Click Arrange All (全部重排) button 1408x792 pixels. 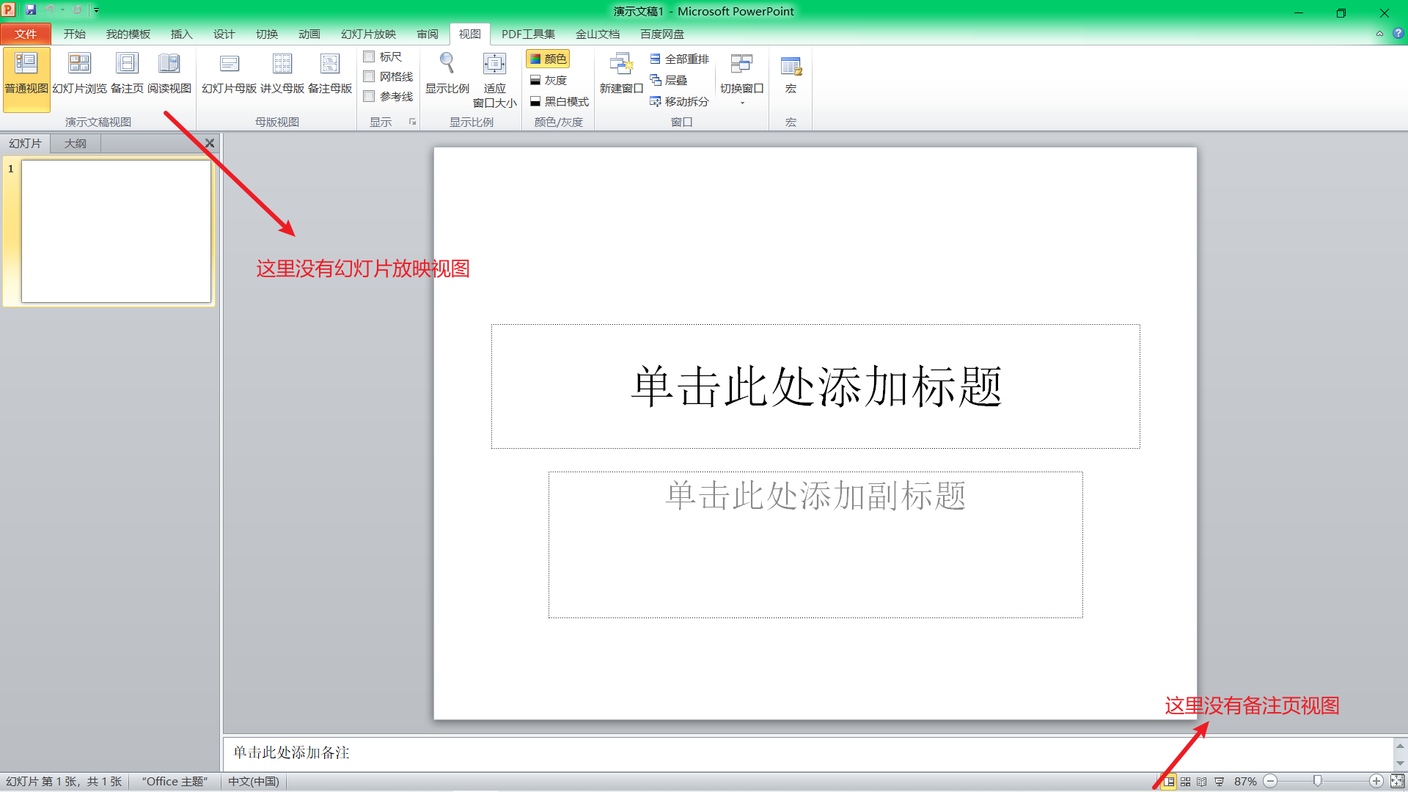pos(680,59)
